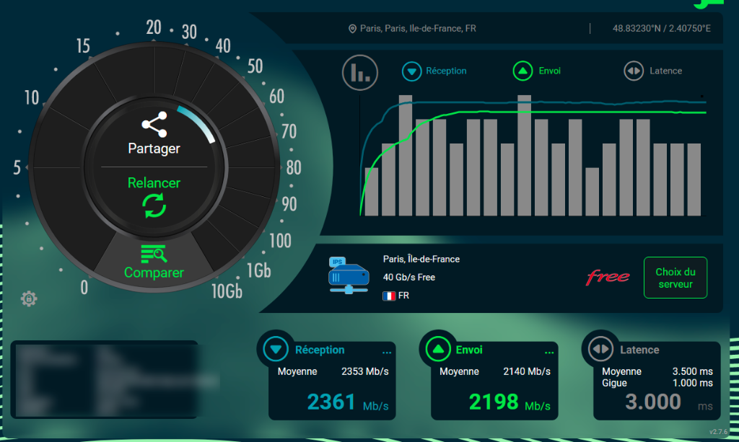Click the Comparer search list icon
This screenshot has height=442, width=739.
coord(154,254)
